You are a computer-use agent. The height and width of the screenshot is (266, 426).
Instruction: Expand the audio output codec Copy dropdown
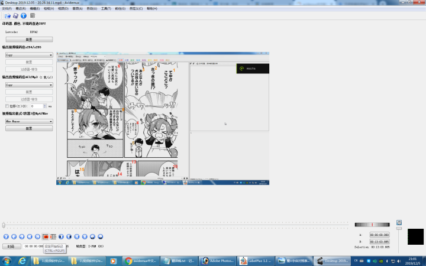[x=29, y=85]
